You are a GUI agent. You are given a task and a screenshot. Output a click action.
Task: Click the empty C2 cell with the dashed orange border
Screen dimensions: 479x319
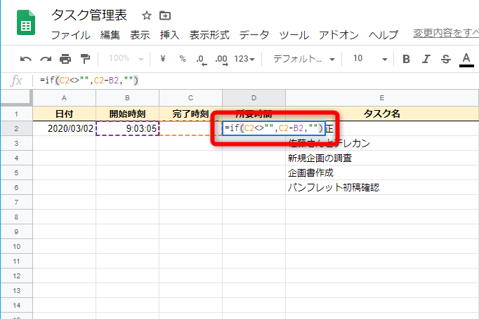coord(190,129)
